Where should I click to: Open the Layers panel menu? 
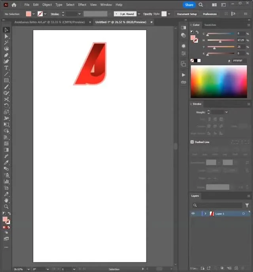point(249,196)
